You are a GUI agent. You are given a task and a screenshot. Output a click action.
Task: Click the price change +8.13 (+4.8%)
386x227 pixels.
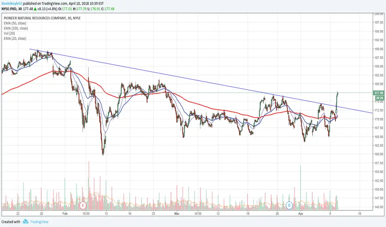47,9
